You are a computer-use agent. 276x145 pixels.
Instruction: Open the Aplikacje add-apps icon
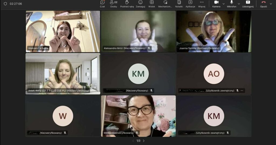[190, 4]
